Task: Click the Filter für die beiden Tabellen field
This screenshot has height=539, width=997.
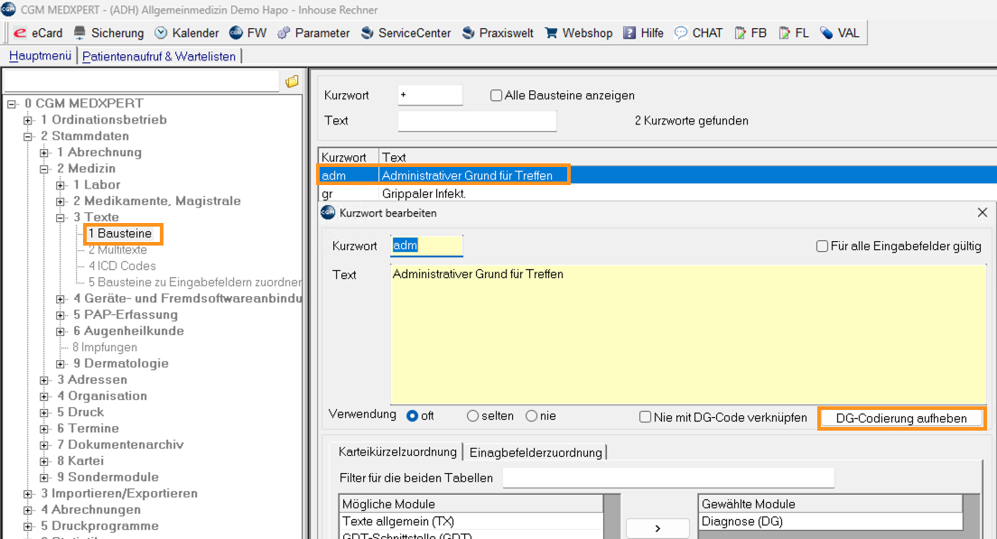Action: 668,478
